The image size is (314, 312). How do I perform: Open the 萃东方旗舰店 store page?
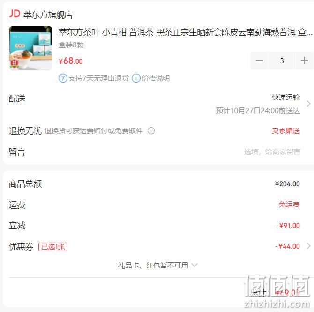tap(48, 15)
